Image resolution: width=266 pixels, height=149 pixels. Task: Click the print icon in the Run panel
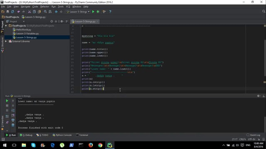(x=13, y=120)
